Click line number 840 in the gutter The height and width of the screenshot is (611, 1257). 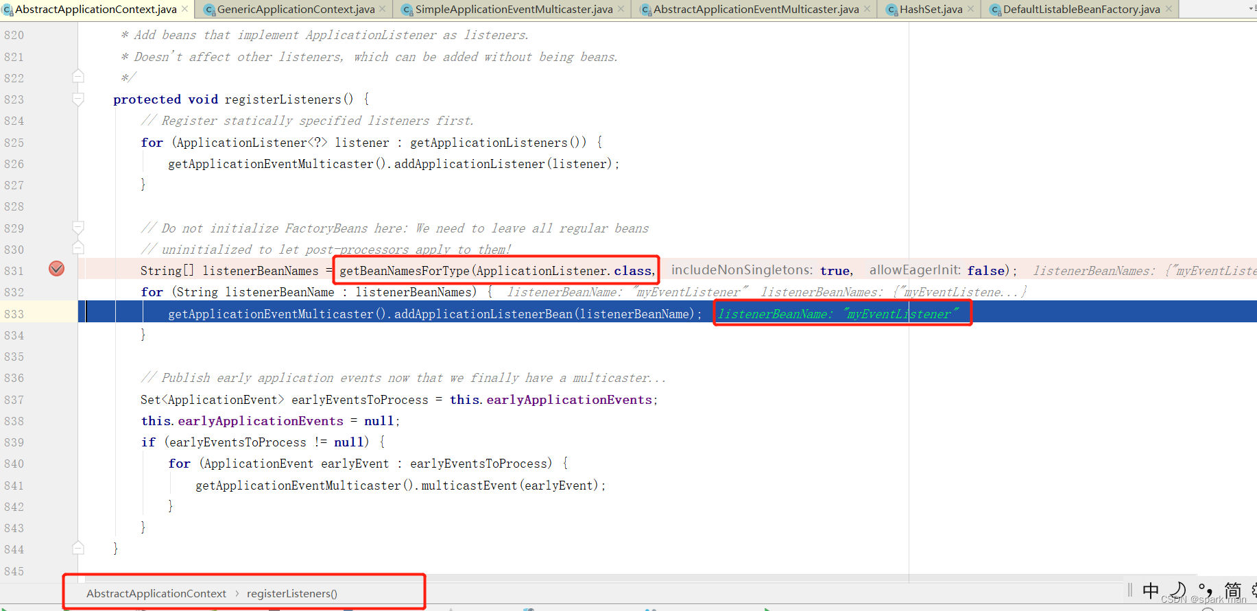(x=14, y=464)
